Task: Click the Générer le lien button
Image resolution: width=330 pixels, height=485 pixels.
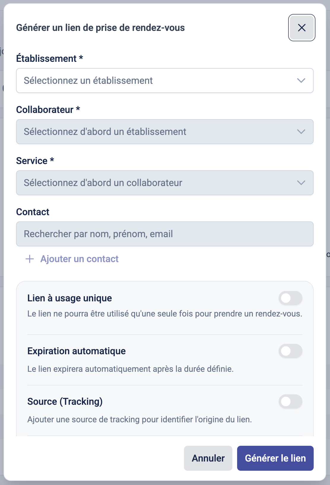Action: click(275, 458)
